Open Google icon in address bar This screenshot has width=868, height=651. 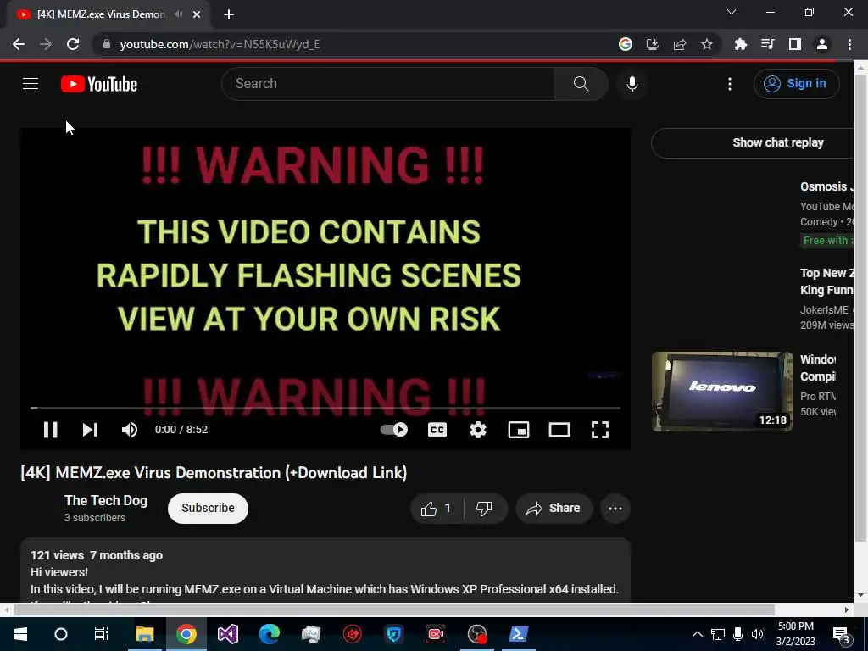coord(626,44)
